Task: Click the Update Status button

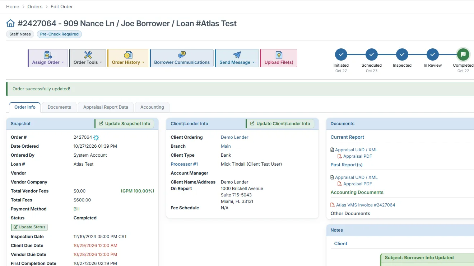Action: 29,227
